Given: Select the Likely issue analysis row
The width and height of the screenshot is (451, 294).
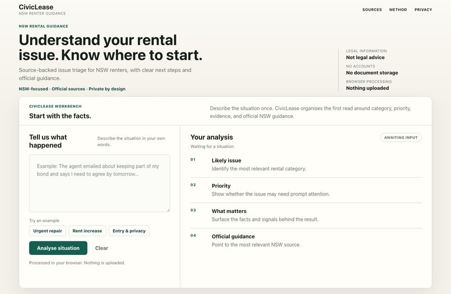Looking at the screenshot, I should 306,165.
